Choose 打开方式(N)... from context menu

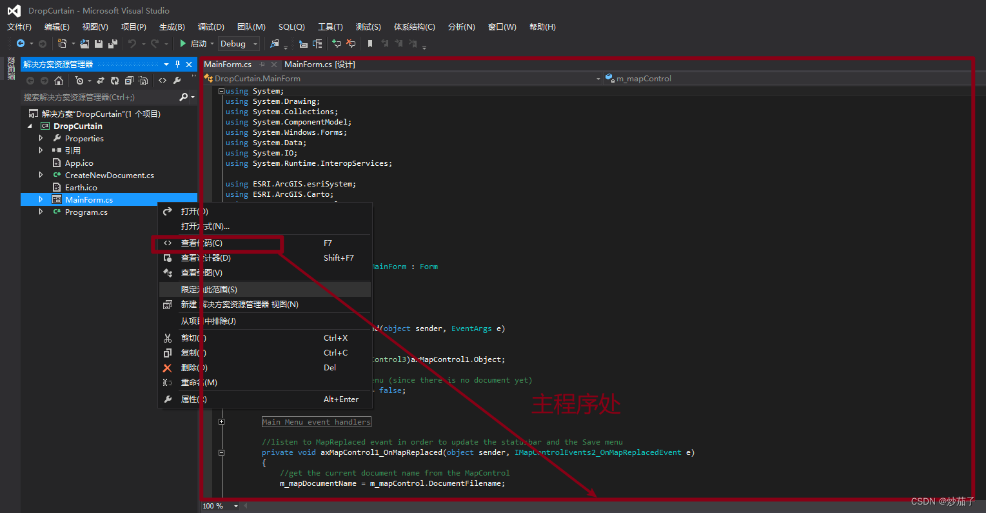click(264, 226)
